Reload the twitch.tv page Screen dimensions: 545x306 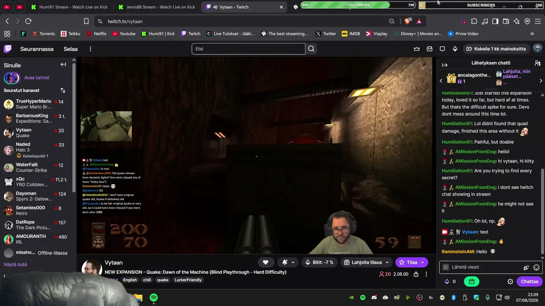pyautogui.click(x=28, y=21)
